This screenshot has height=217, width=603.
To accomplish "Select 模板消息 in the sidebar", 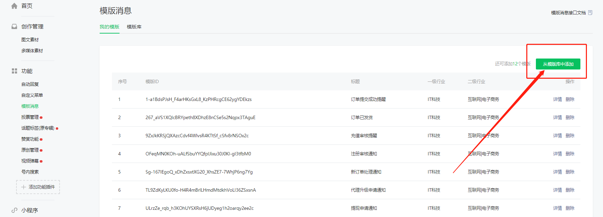I will click(30, 106).
